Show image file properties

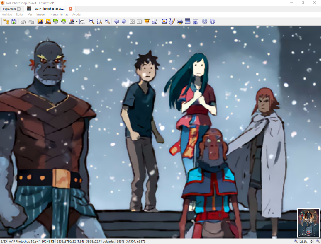click(x=155, y=21)
